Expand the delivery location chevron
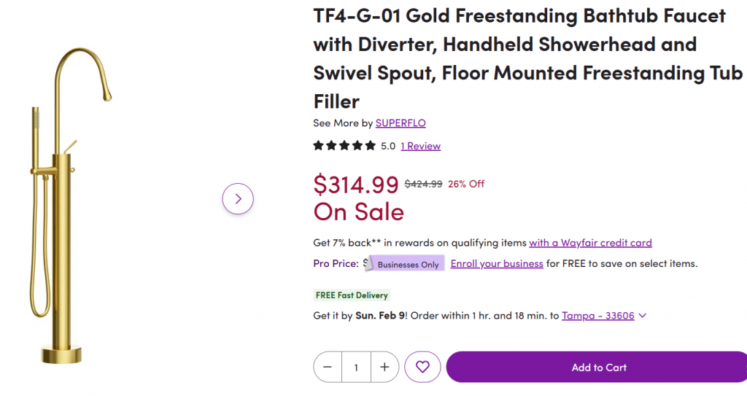The height and width of the screenshot is (396, 747). click(x=642, y=316)
